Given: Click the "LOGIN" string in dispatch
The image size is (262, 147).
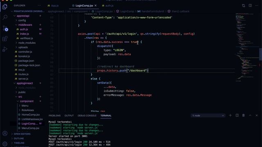Looking at the screenshot, I should coord(119,50).
